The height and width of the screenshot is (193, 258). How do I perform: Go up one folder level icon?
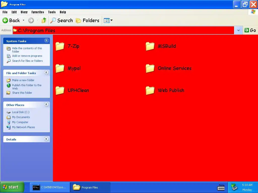pyautogui.click(x=44, y=20)
